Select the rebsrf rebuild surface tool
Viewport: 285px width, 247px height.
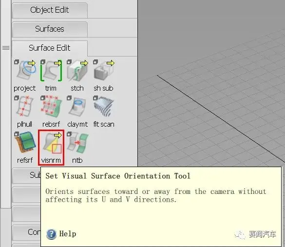pos(51,107)
